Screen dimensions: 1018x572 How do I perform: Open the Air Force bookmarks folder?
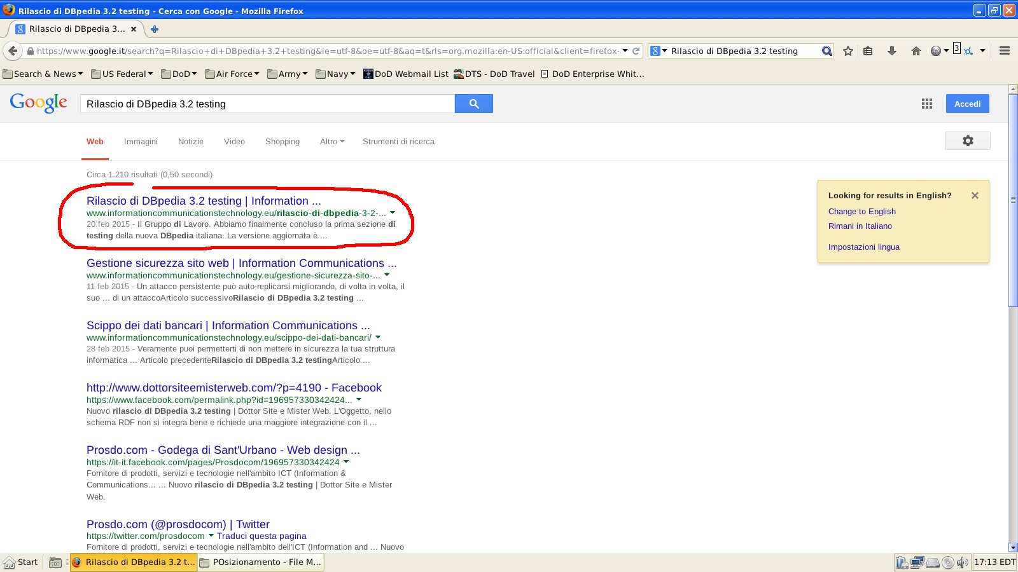(232, 74)
